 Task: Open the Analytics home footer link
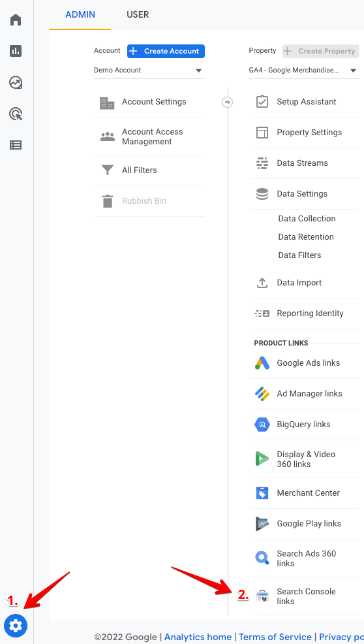198,637
